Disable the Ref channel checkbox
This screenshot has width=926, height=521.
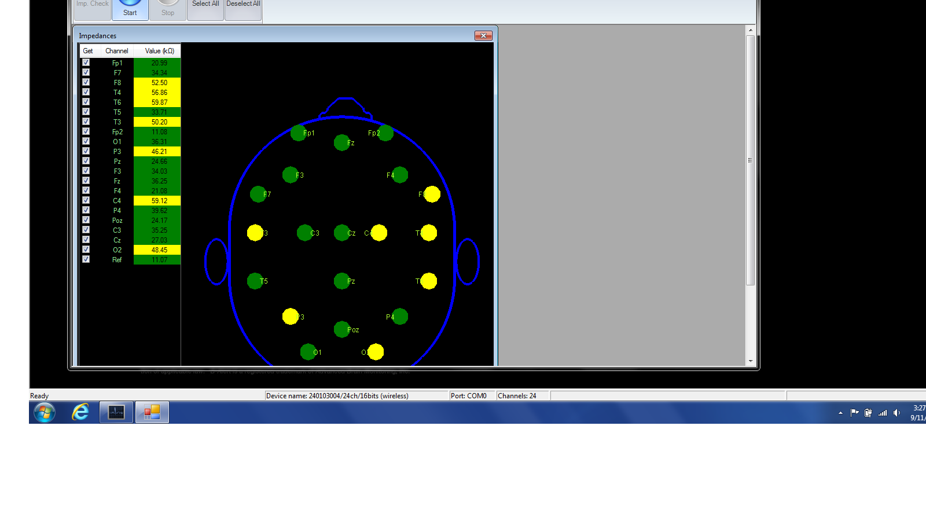[86, 259]
